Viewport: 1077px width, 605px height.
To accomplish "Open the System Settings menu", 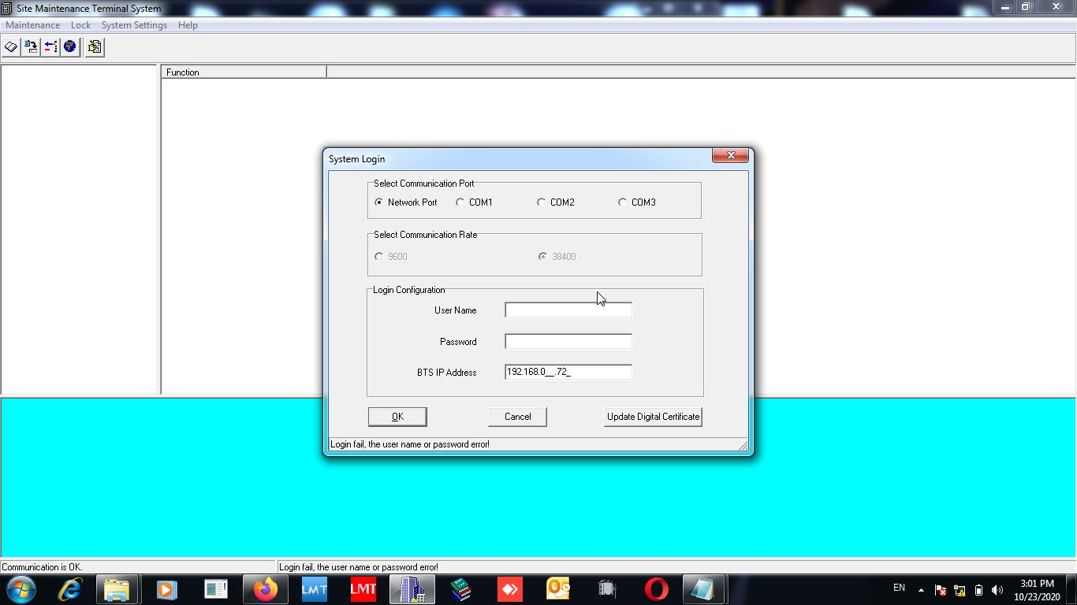I will 134,25.
